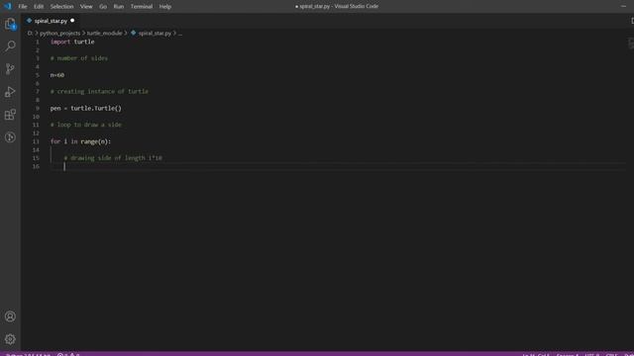634x356 pixels.
Task: Open the Run menu
Action: (x=119, y=7)
